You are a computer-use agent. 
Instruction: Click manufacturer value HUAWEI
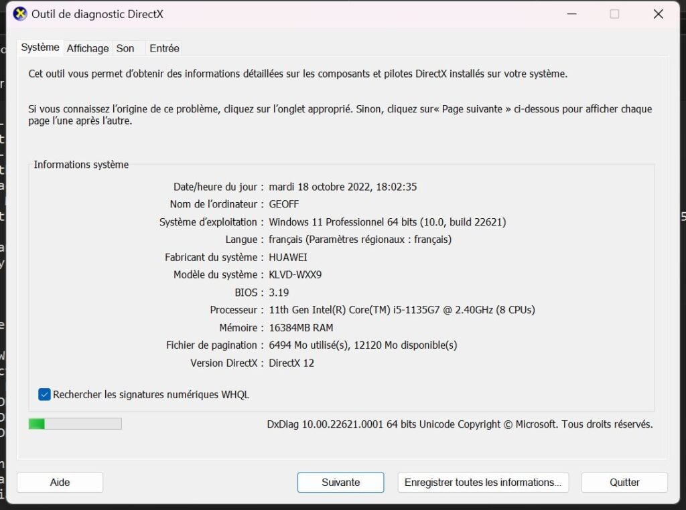288,258
